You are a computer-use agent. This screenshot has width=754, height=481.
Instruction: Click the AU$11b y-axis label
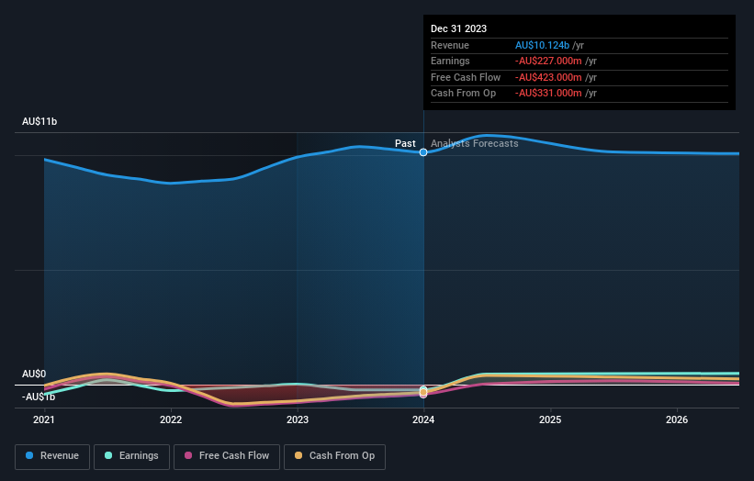pyautogui.click(x=39, y=121)
